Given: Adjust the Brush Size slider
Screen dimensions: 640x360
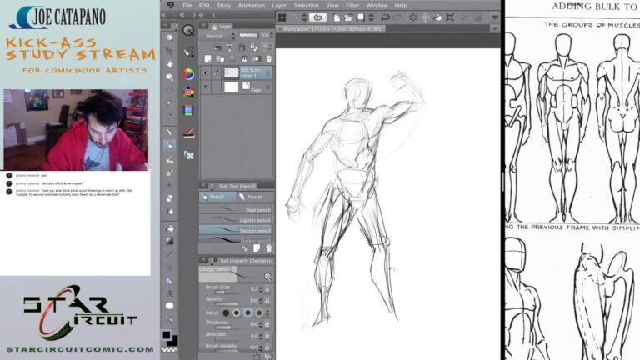Looking at the screenshot, I should tap(227, 292).
